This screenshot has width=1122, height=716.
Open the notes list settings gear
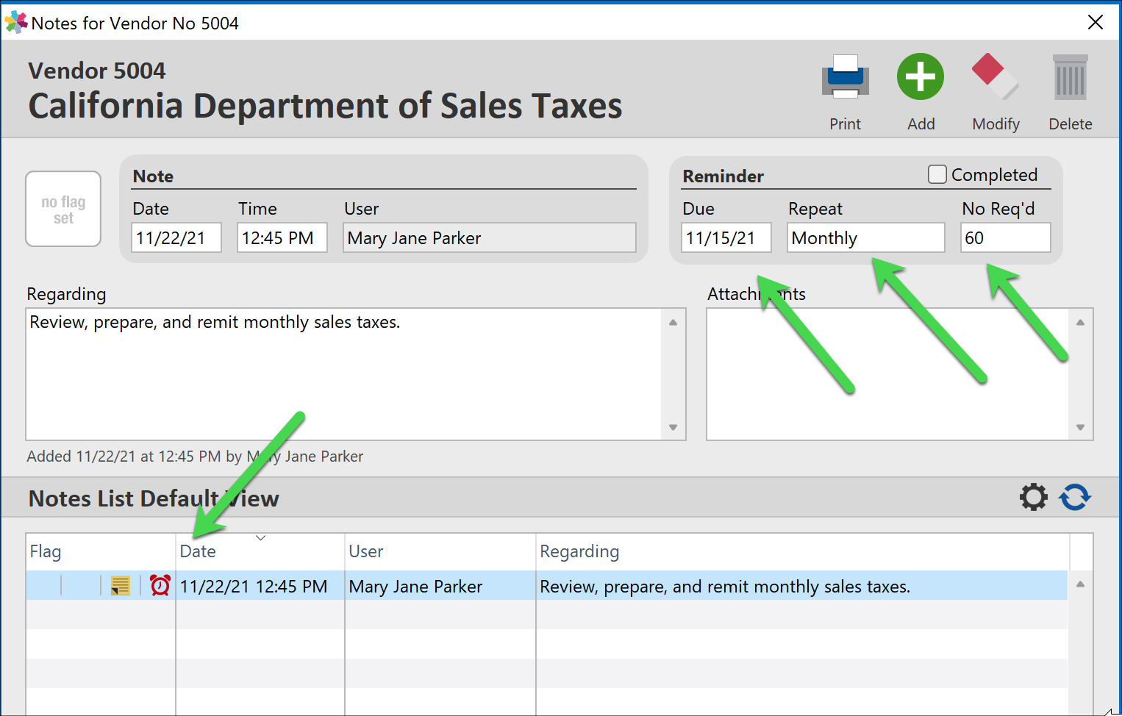[1033, 497]
